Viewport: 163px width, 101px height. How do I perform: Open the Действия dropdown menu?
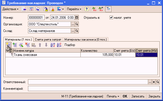point(10,9)
